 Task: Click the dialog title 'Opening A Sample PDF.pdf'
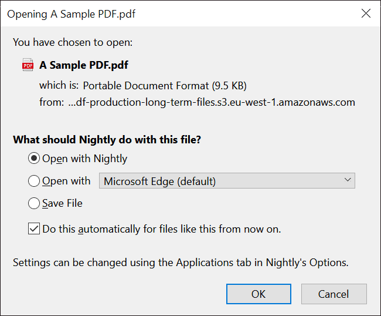pyautogui.click(x=71, y=14)
